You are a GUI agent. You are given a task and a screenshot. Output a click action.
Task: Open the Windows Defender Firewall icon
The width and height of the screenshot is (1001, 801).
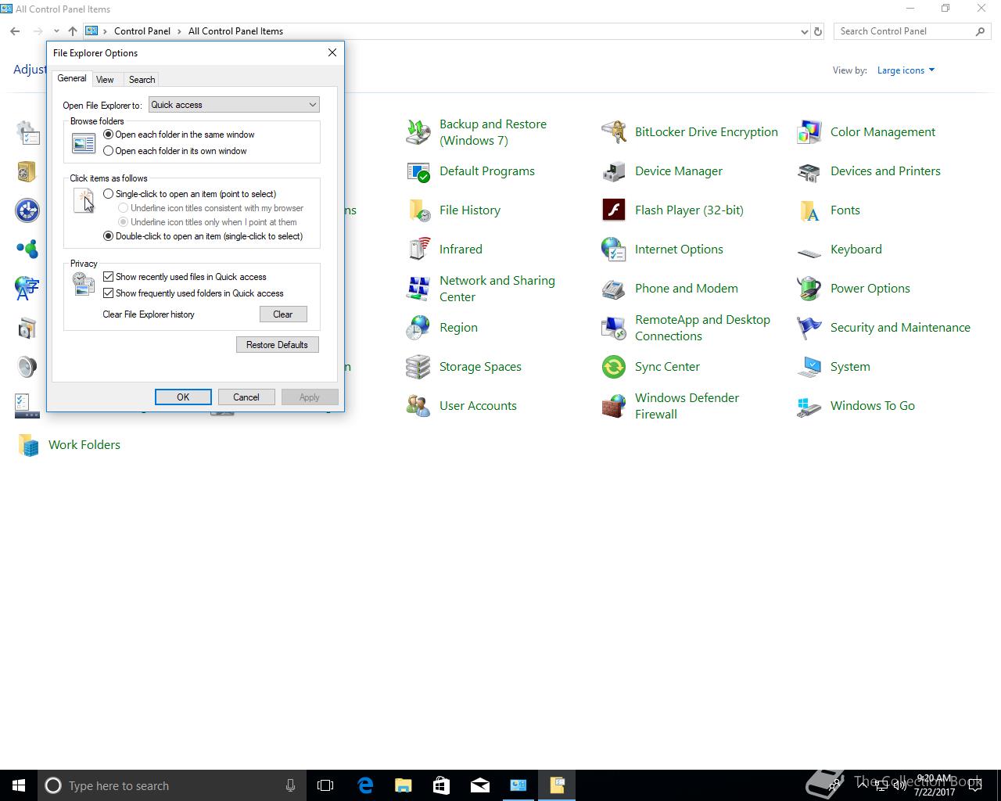(614, 406)
